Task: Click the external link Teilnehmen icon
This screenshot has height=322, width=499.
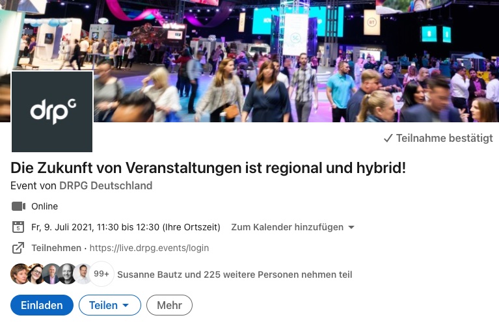Action: (x=18, y=248)
